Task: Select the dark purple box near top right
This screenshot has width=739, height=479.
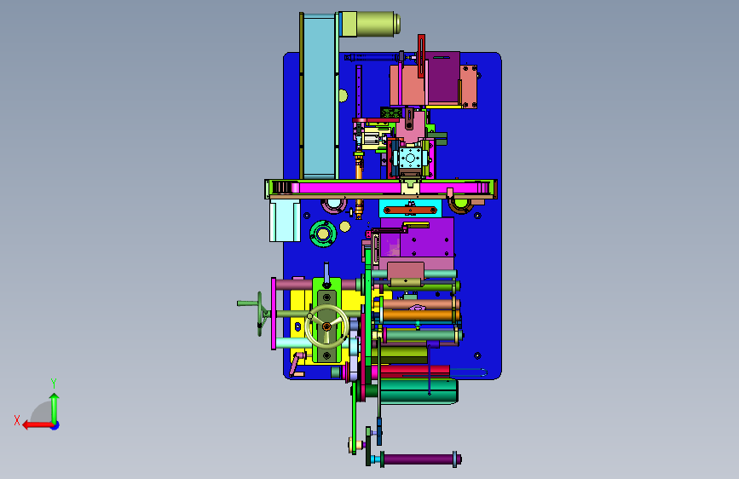Action: click(443, 78)
